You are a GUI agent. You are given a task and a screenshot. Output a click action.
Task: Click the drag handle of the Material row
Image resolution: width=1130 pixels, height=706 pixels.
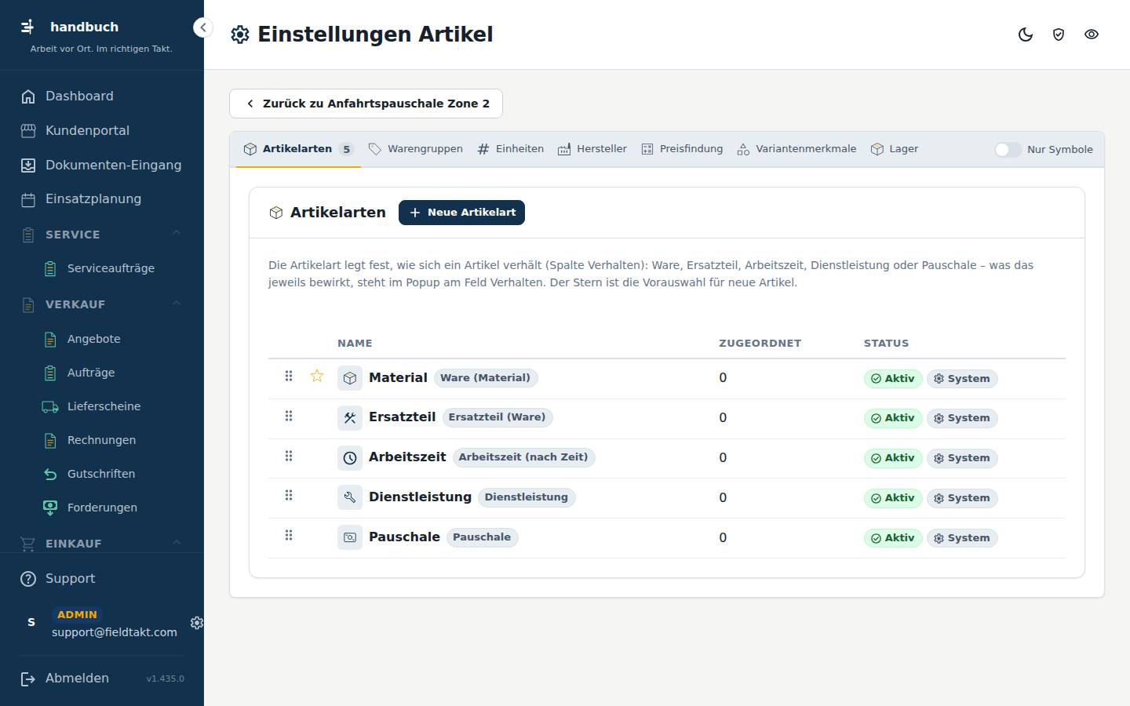[289, 376]
